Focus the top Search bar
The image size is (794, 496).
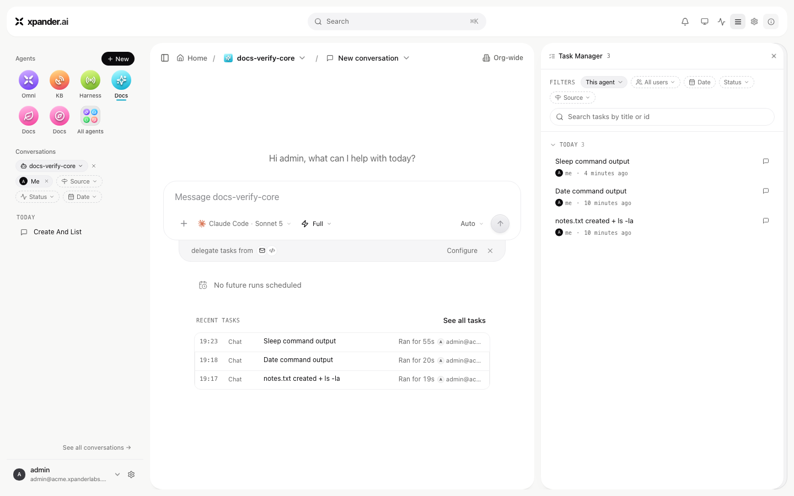397,21
